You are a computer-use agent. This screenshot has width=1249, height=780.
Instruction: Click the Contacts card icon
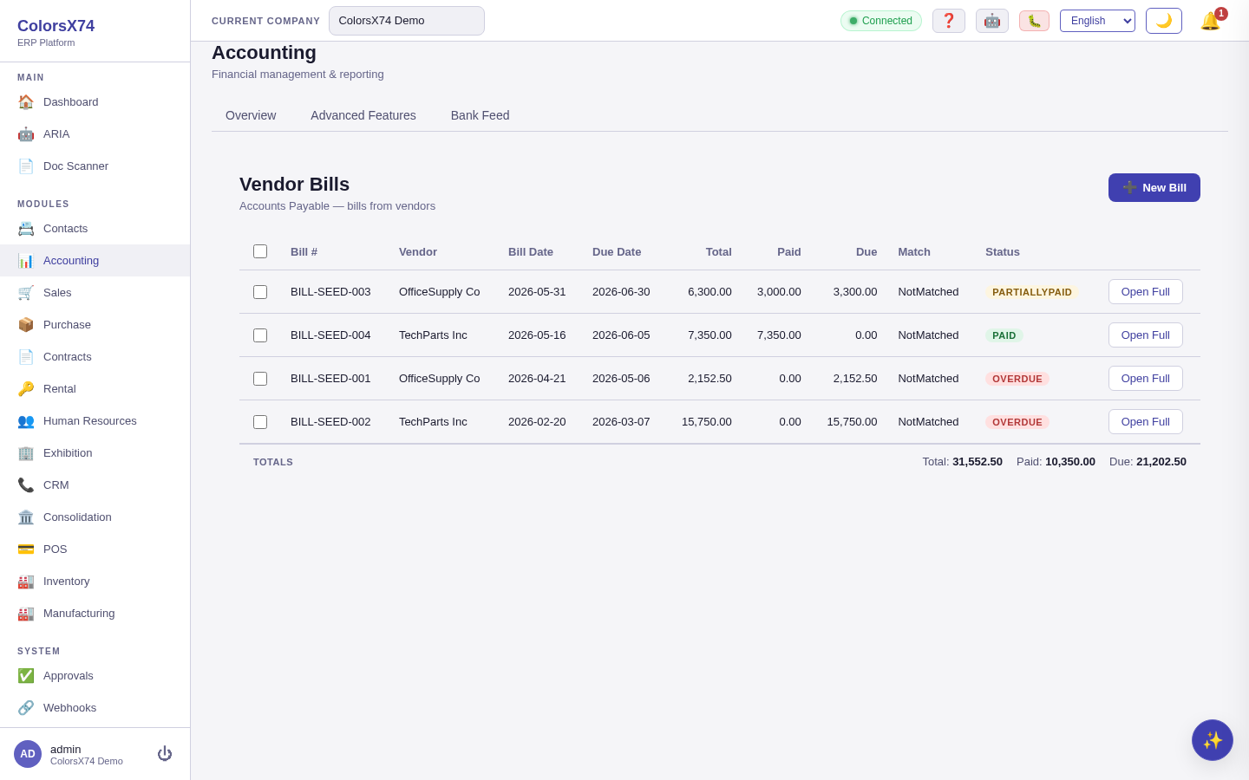tap(26, 228)
